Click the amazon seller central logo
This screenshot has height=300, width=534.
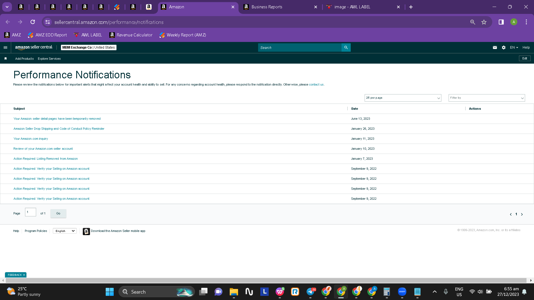pyautogui.click(x=34, y=47)
